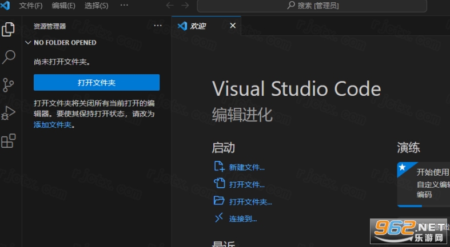Click the Visual Studio Code heading
This screenshot has height=247, width=450.
296,89
